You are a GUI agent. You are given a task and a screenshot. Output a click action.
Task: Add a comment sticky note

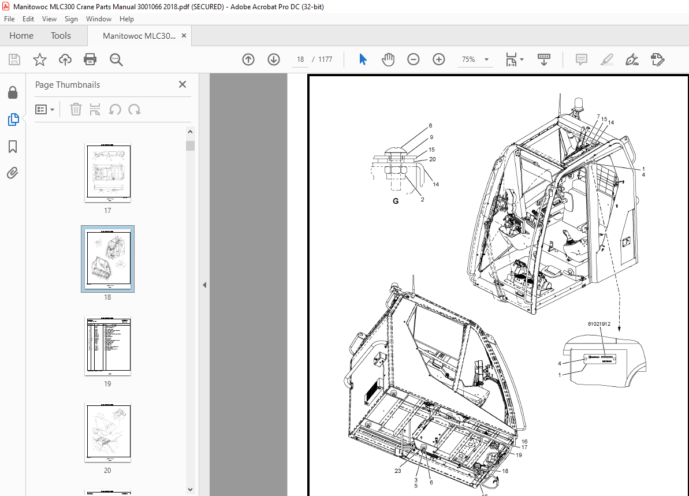click(x=582, y=59)
